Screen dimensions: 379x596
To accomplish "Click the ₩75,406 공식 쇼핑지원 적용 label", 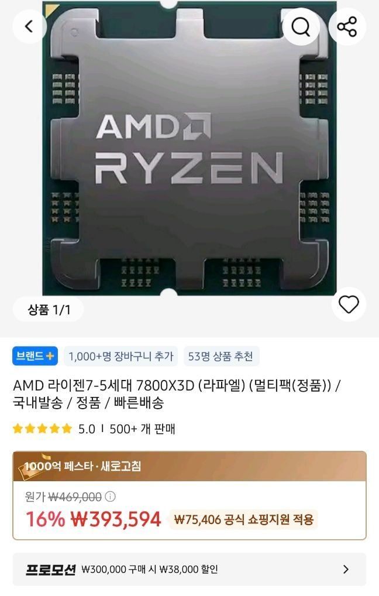I will 244,519.
